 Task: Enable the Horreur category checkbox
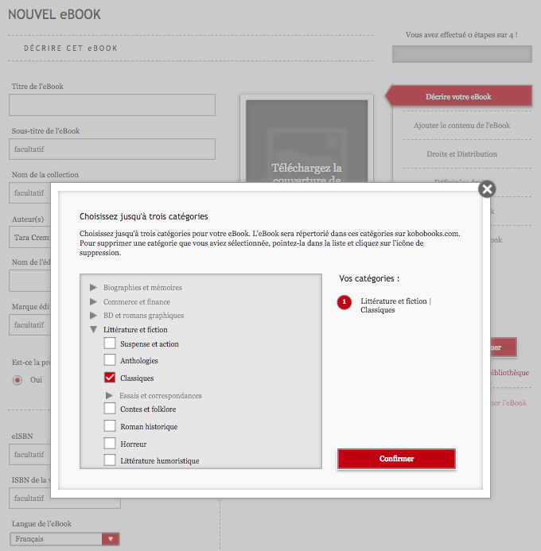click(110, 444)
